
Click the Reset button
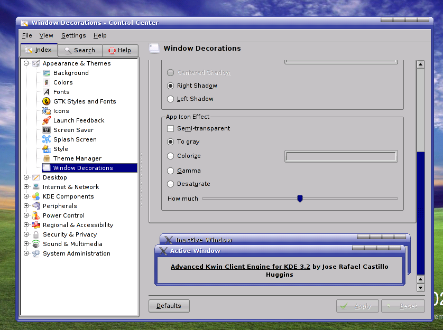[403, 306]
